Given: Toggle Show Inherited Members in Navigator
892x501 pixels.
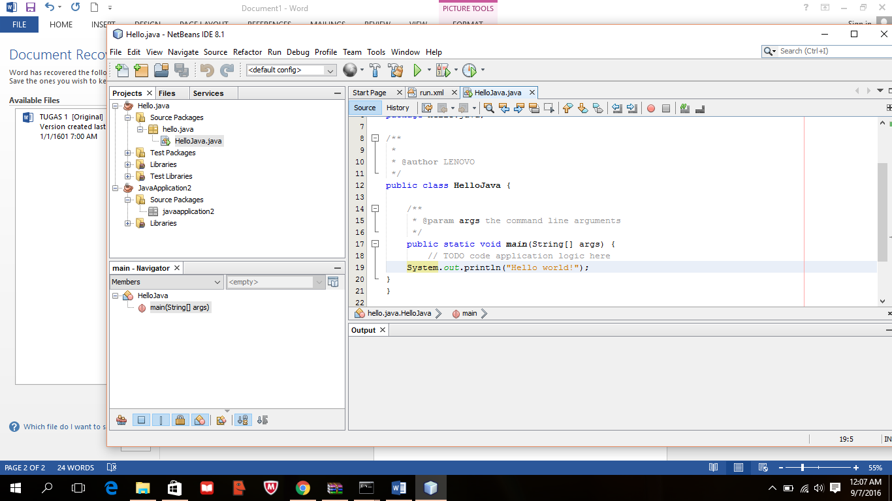Looking at the screenshot, I should coord(121,420).
